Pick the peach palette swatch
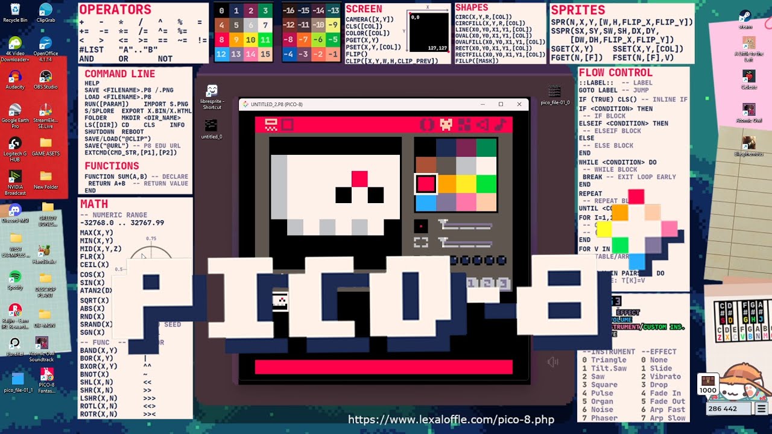Viewport: 772px width, 434px height. [x=486, y=202]
